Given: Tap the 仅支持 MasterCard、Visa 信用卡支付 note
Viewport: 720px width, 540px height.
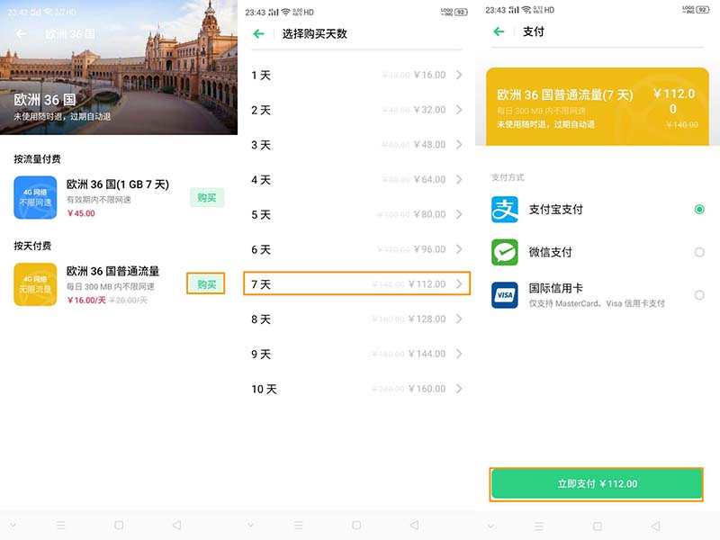Looking at the screenshot, I should click(x=597, y=303).
